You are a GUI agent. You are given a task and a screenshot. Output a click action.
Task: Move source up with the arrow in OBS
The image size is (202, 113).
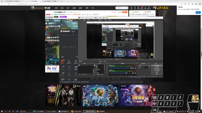click(100, 74)
